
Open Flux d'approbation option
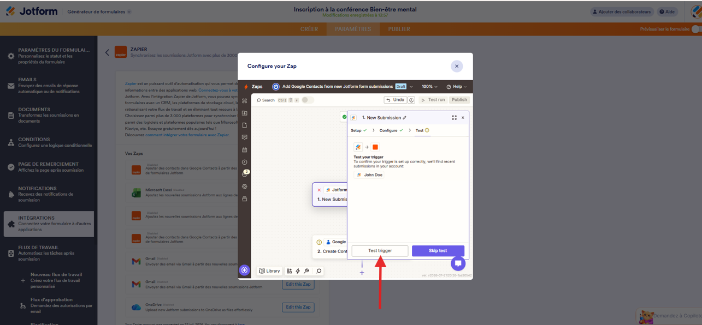(x=56, y=305)
